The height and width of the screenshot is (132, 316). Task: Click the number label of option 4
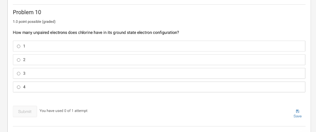click(x=24, y=87)
